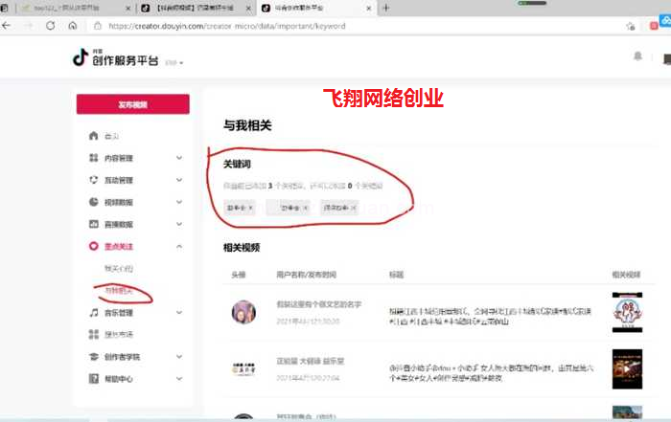This screenshot has width=671, height=422.
Task: Click the username in second video row
Action: point(311,362)
